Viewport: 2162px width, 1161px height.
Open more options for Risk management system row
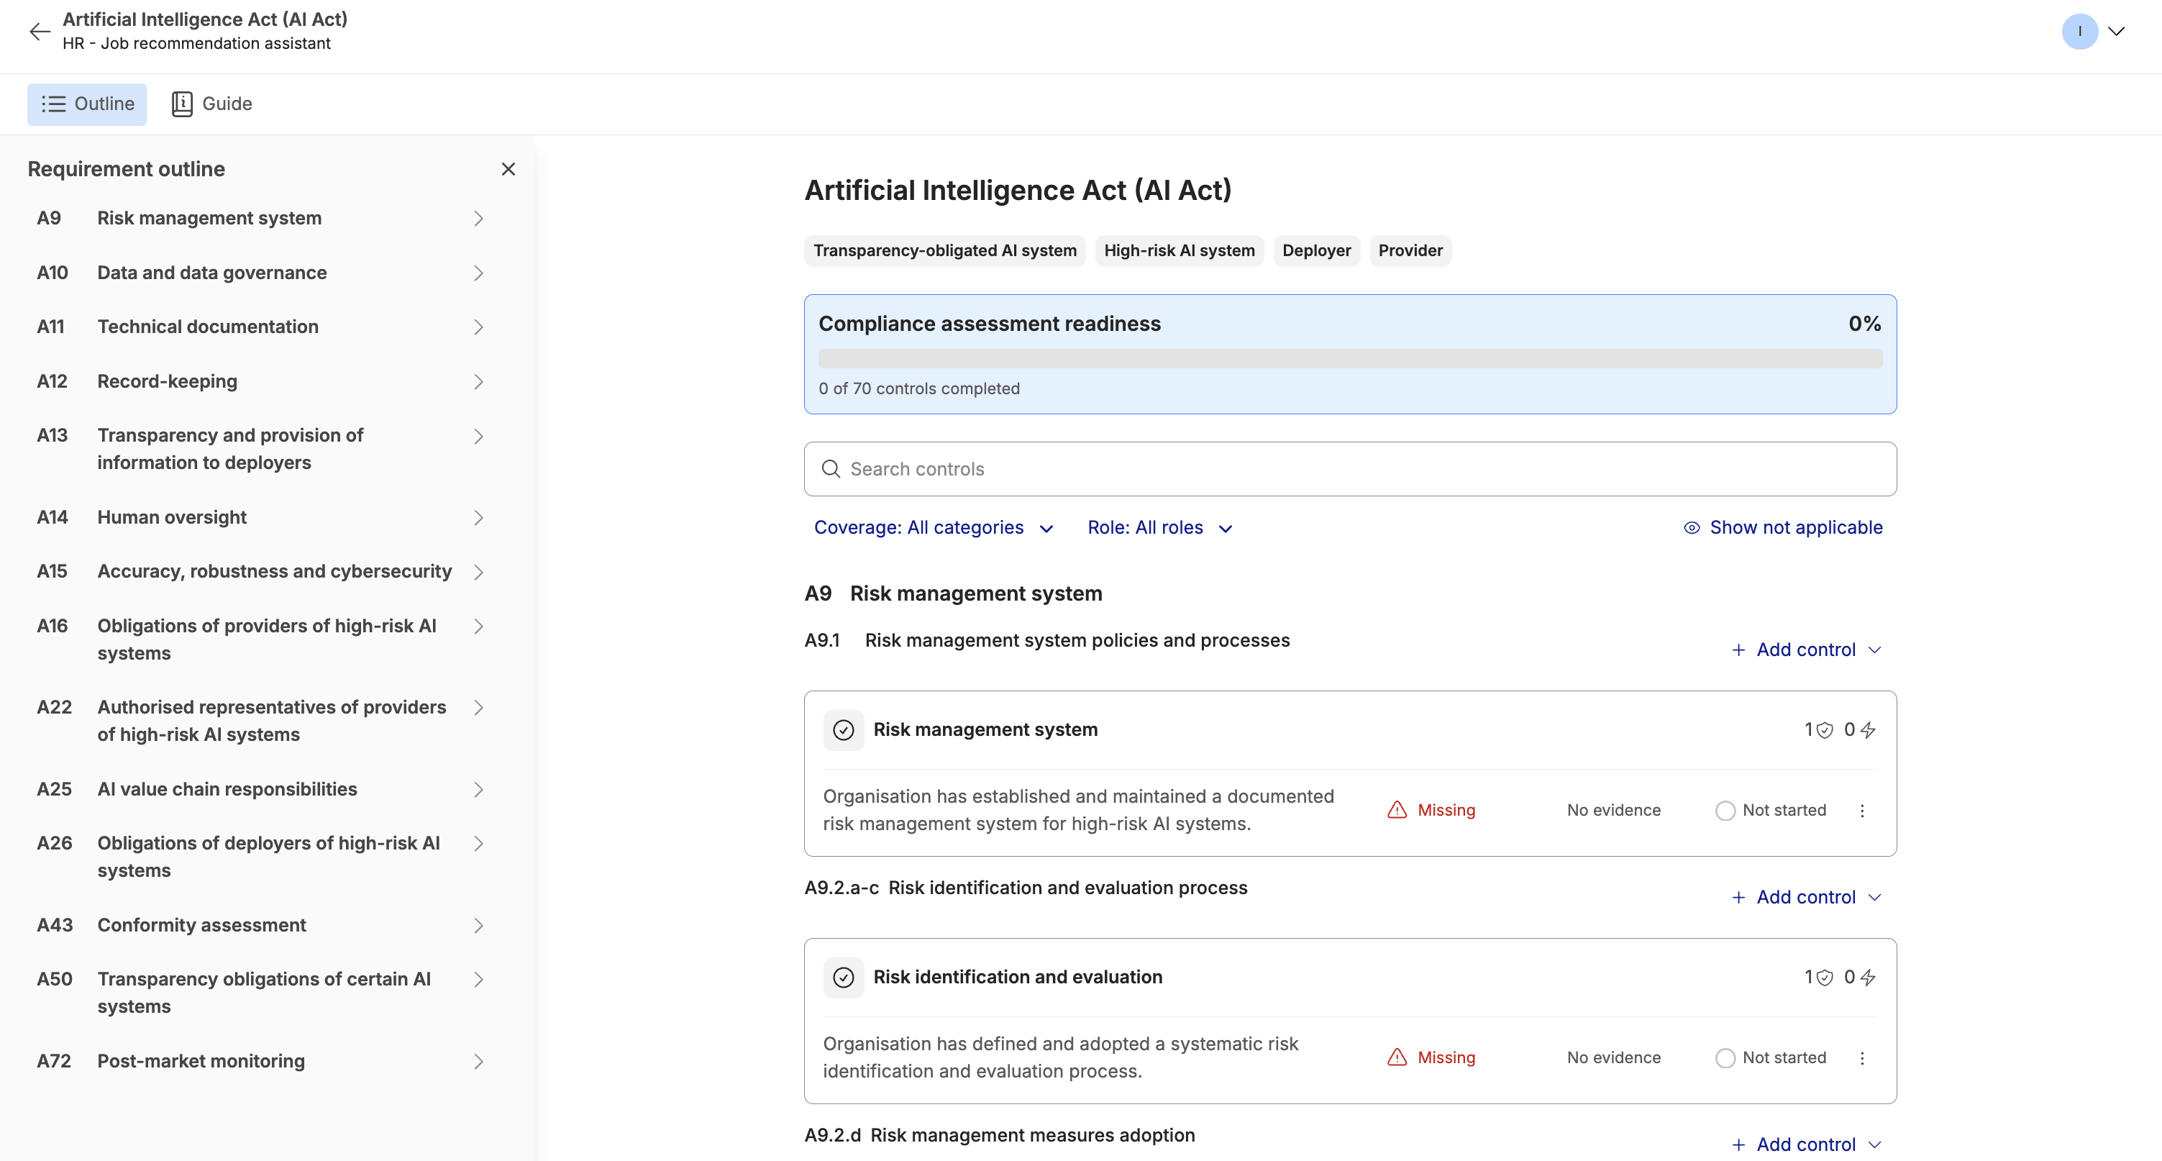coord(1861,811)
